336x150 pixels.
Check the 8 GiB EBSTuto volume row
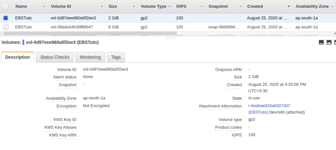click(6, 27)
